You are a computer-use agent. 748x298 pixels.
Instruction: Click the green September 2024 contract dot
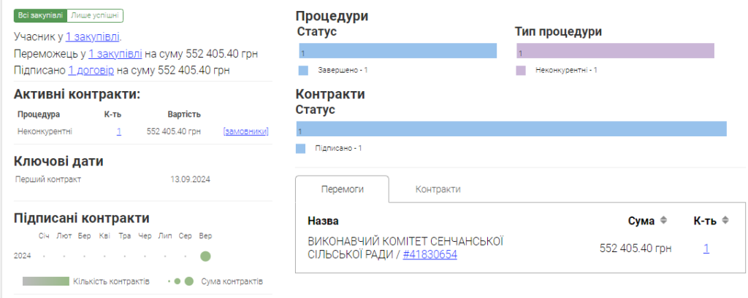pyautogui.click(x=206, y=256)
